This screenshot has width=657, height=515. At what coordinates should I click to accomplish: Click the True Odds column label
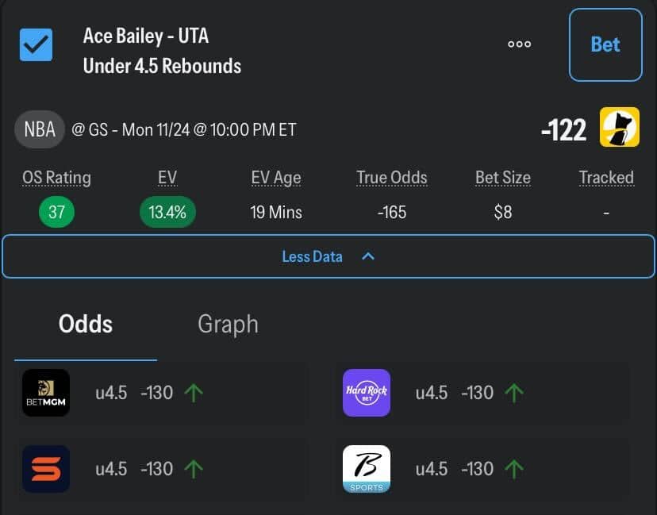click(x=392, y=178)
